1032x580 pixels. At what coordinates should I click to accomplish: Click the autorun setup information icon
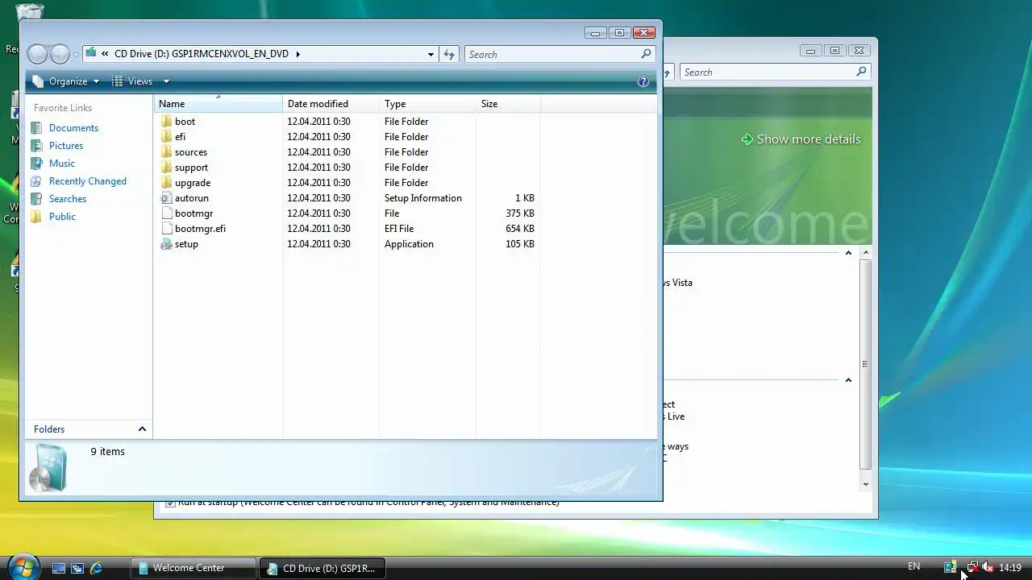(166, 198)
